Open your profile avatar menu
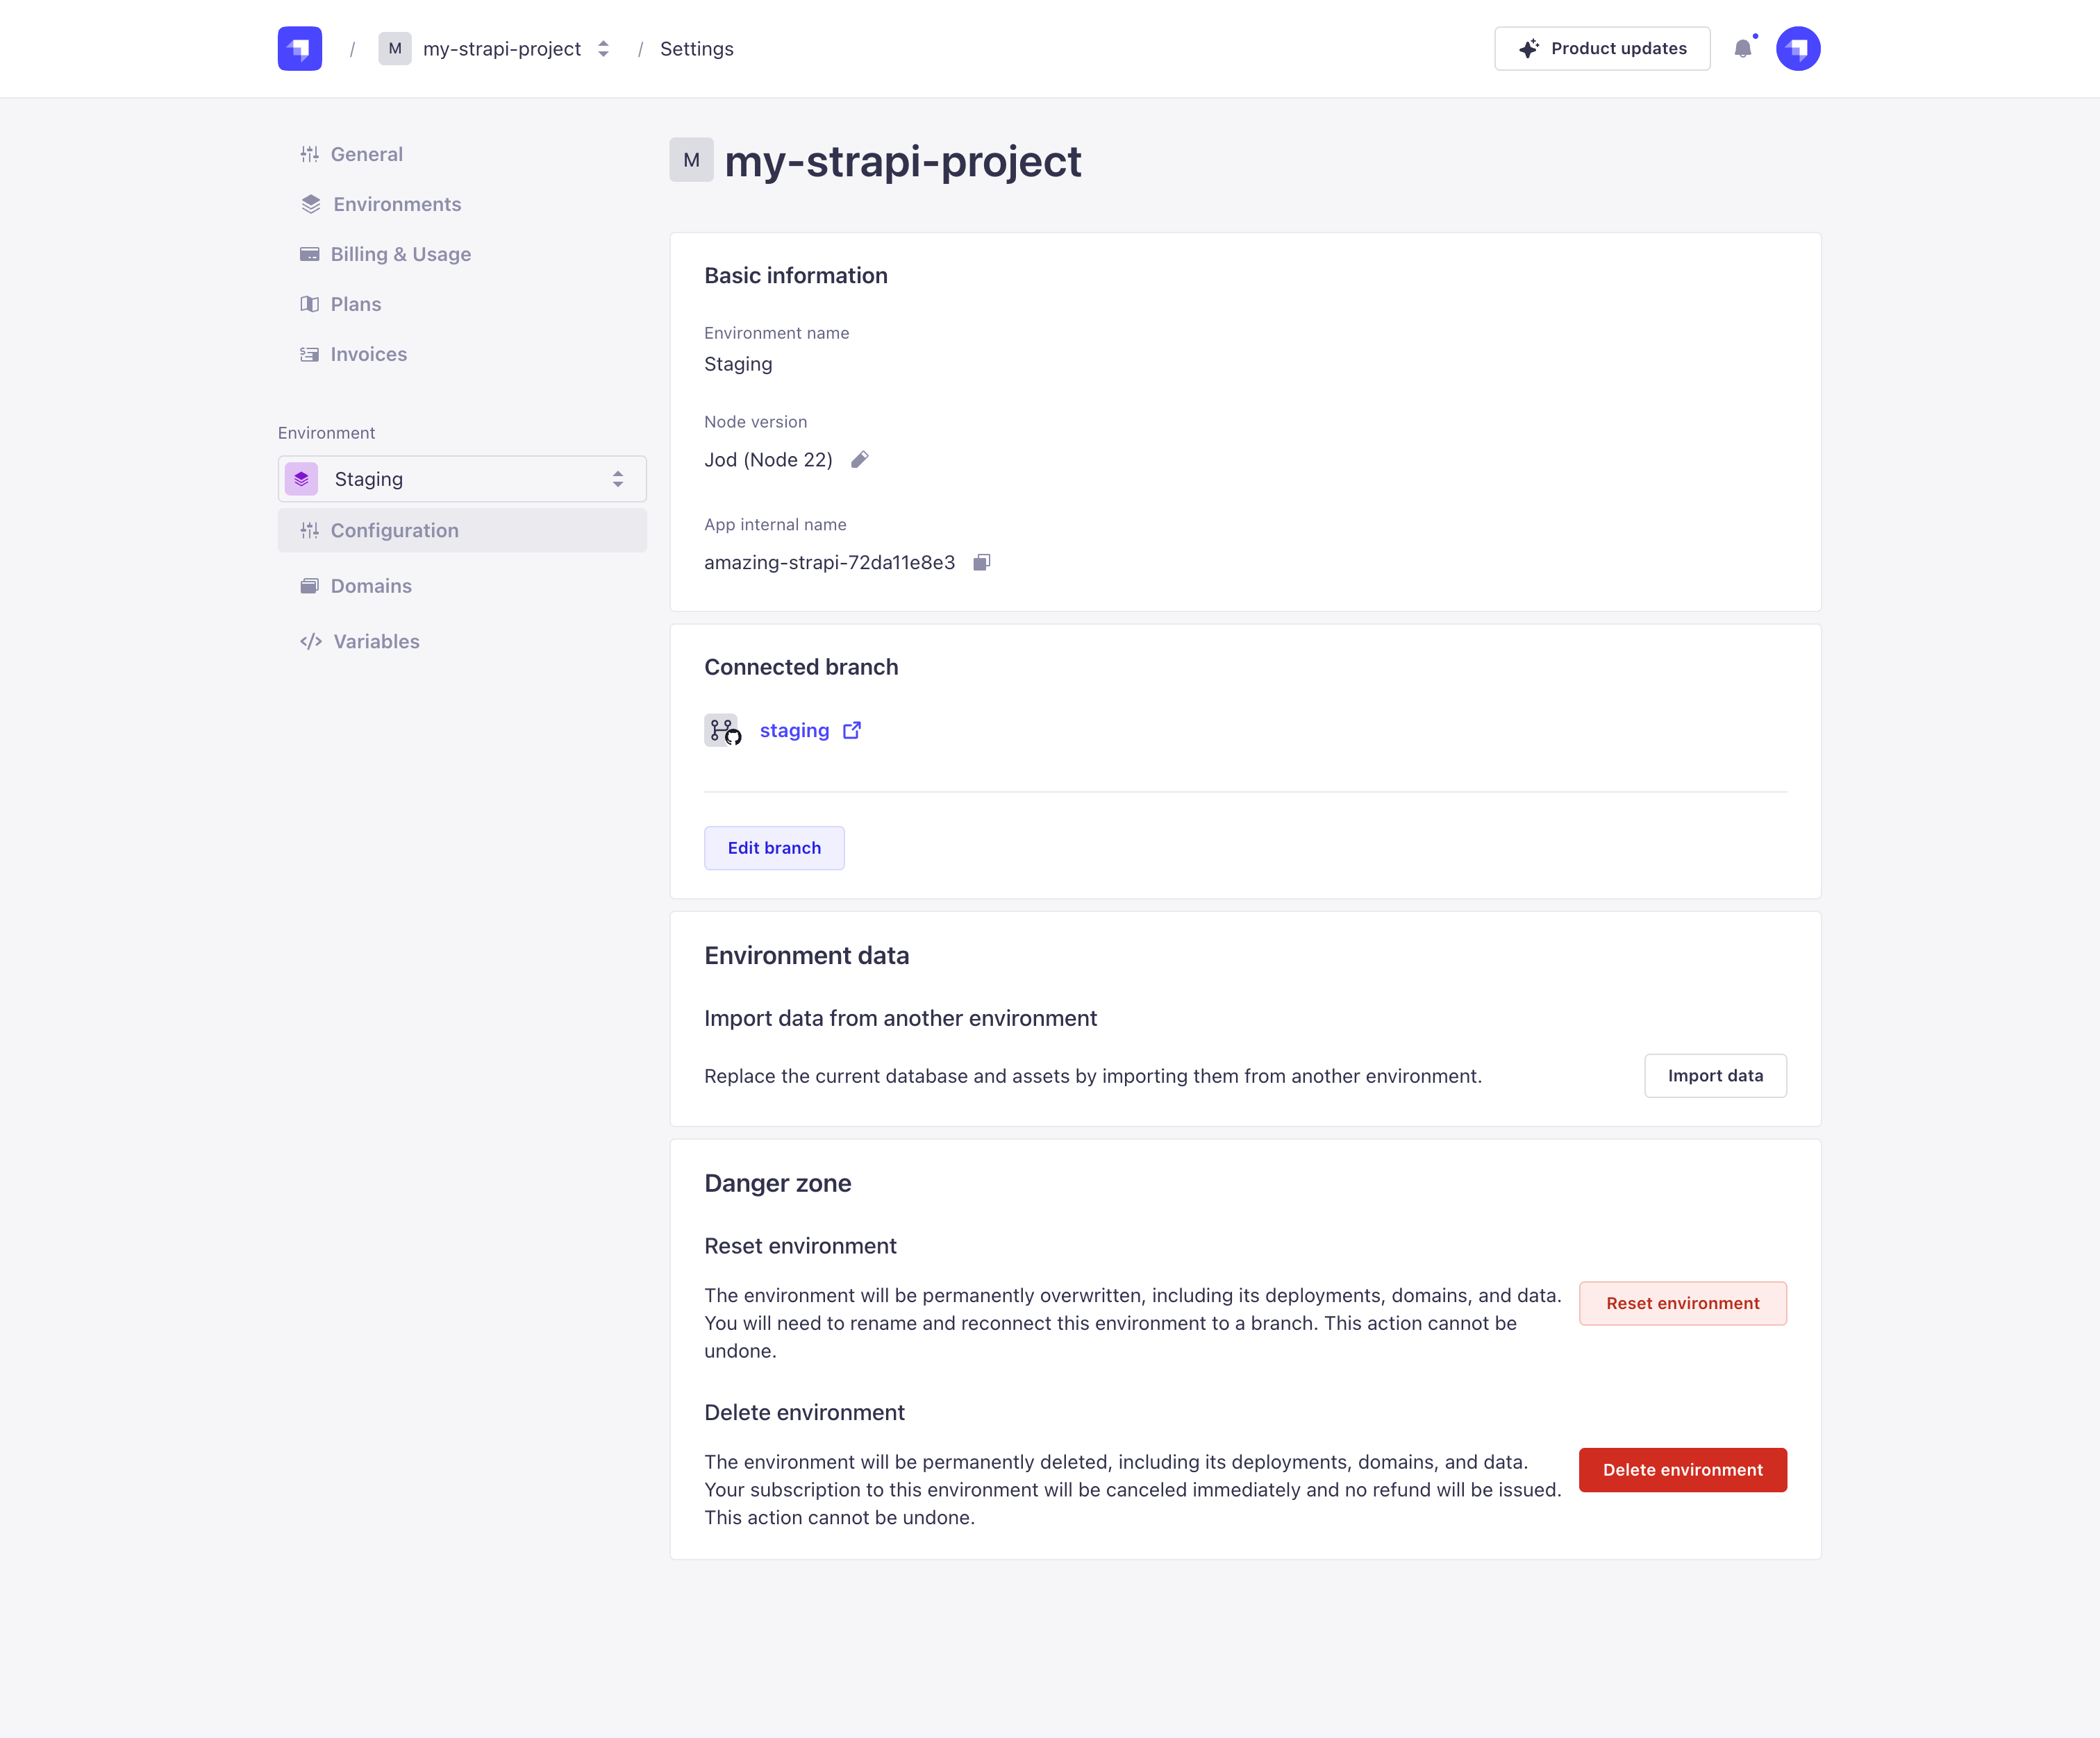2100x1738 pixels. pos(1798,48)
